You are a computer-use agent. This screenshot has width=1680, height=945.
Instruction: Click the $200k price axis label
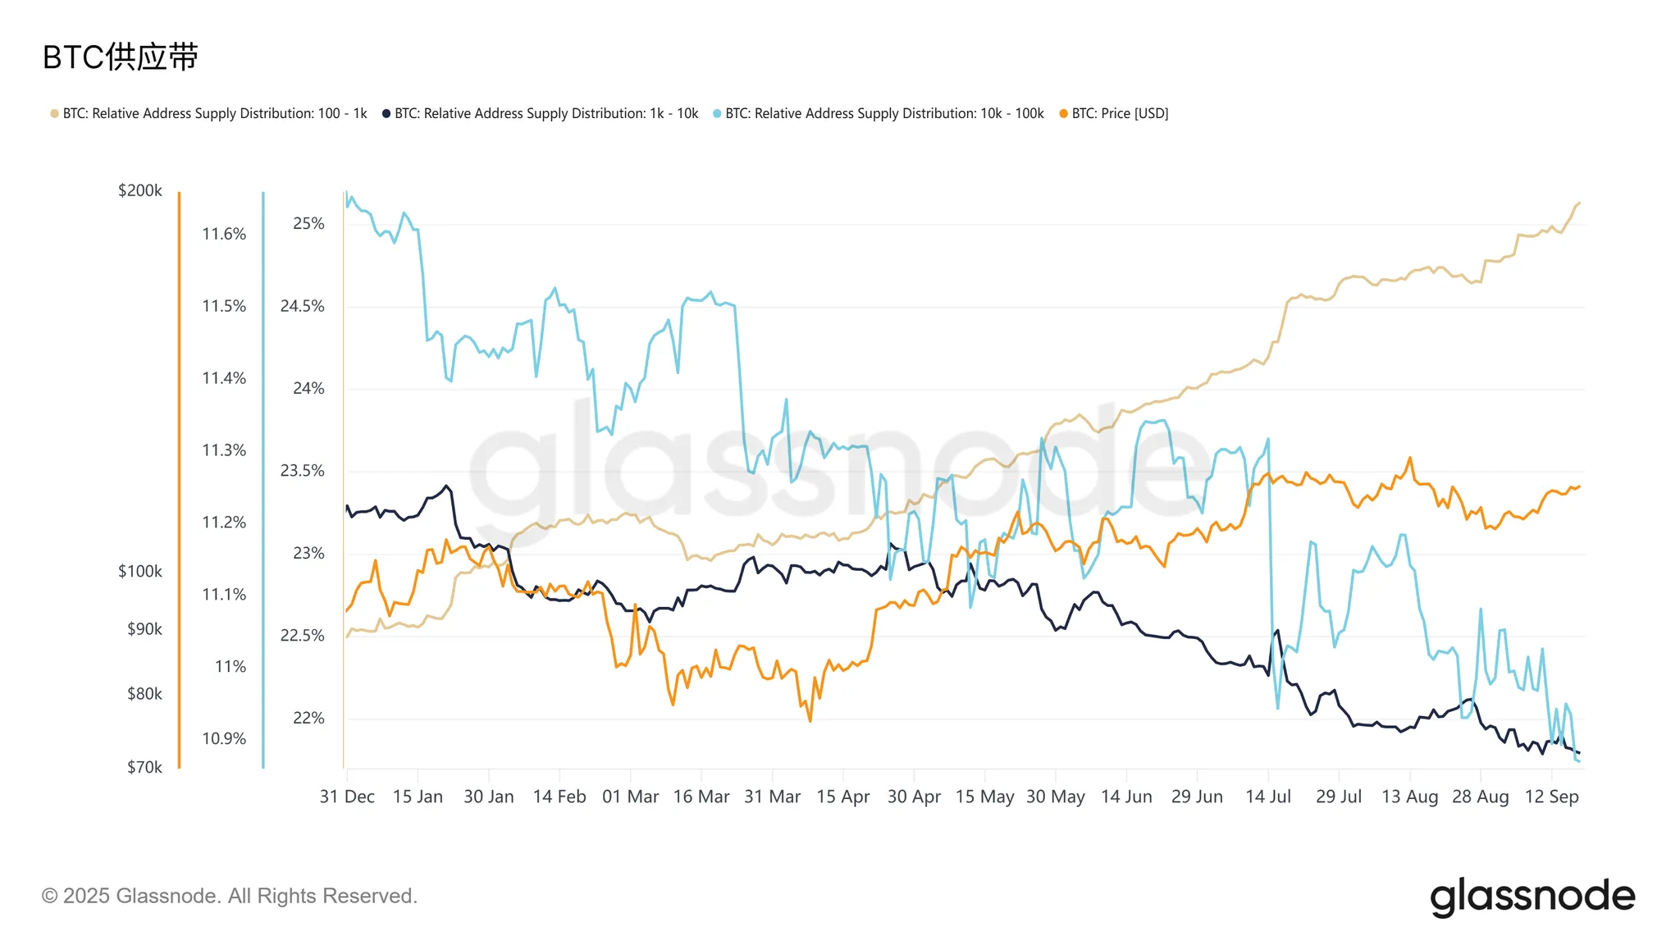(140, 190)
